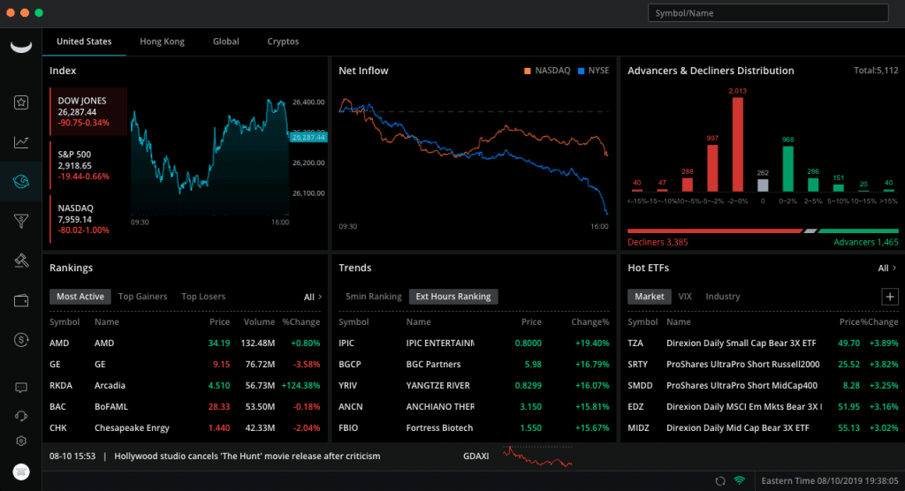Click the green wifi connection status icon
This screenshot has height=491, width=905.
740,480
